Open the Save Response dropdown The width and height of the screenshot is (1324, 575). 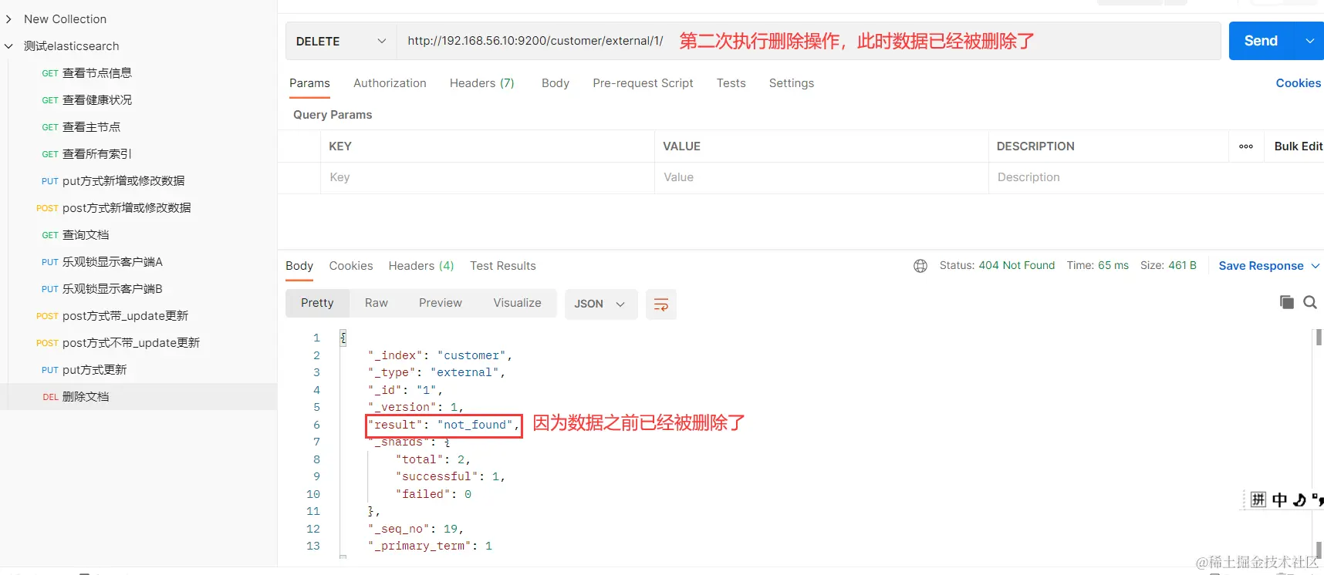[x=1269, y=266]
